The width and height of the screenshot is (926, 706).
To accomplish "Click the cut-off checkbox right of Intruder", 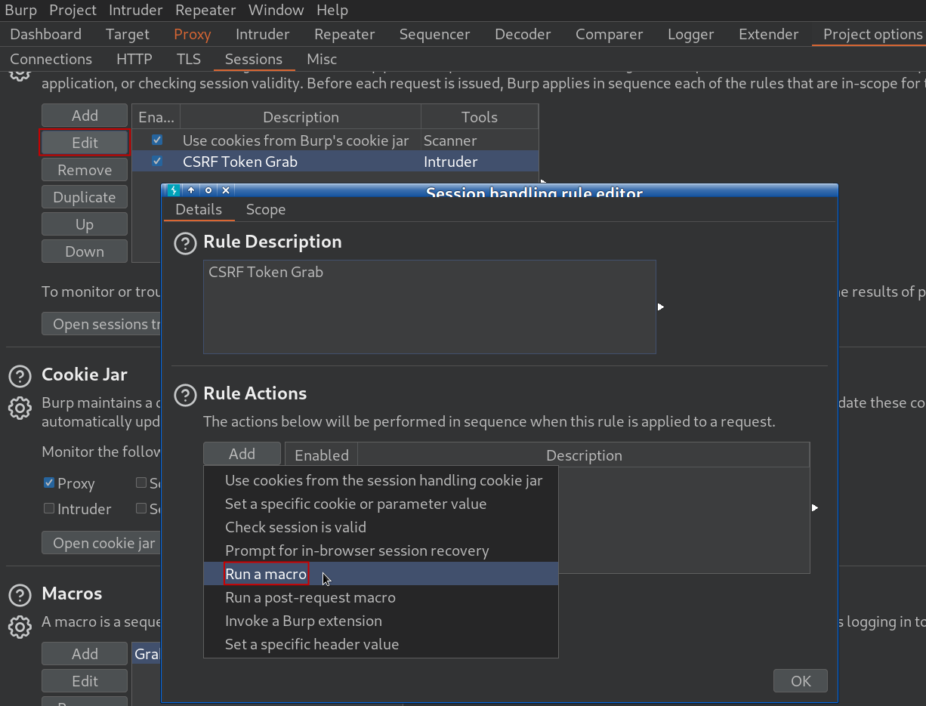I will tap(141, 508).
